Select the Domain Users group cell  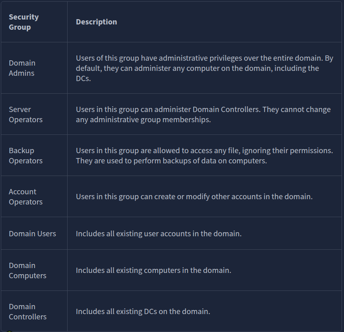click(33, 234)
